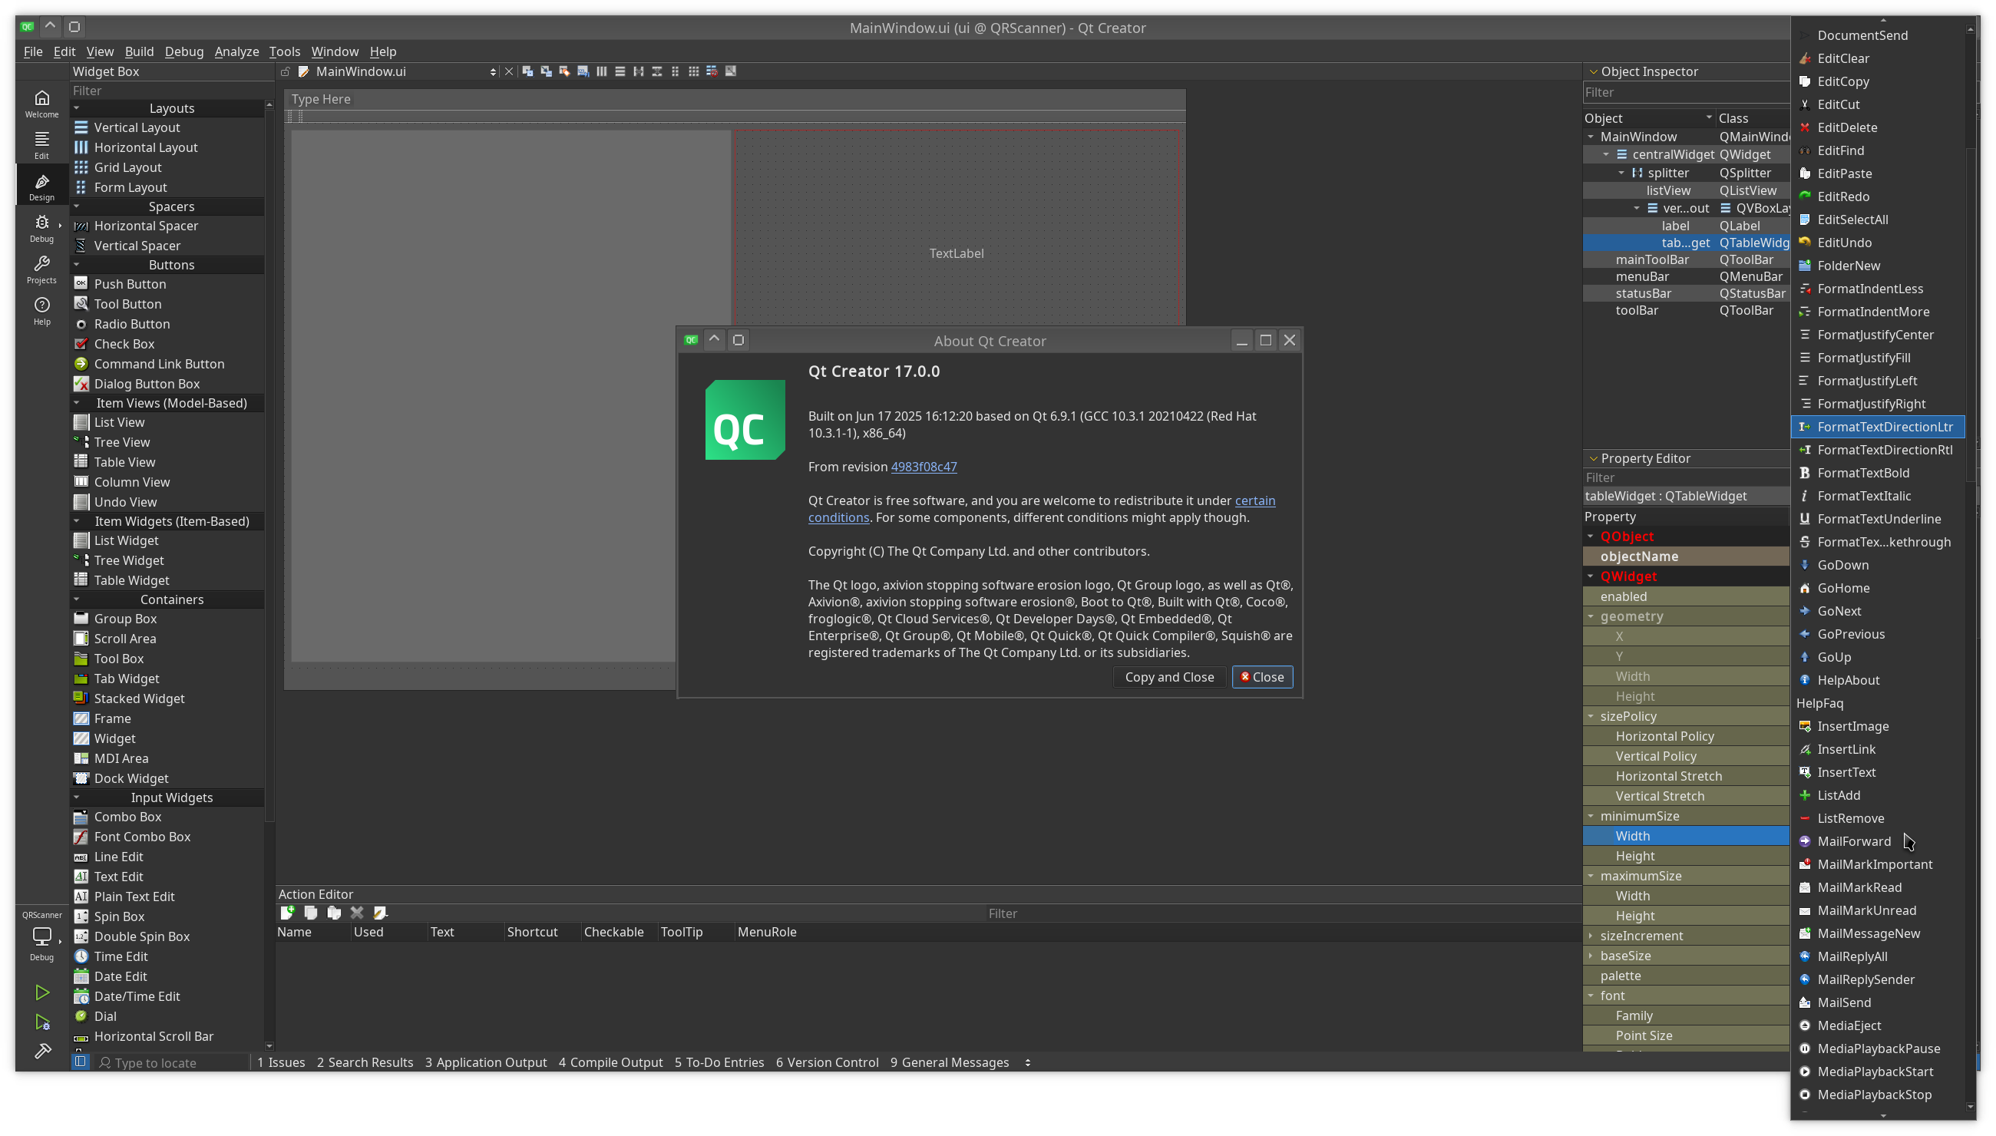Click Adjust Size toolbar icon
The width and height of the screenshot is (1996, 1136).
731,71
